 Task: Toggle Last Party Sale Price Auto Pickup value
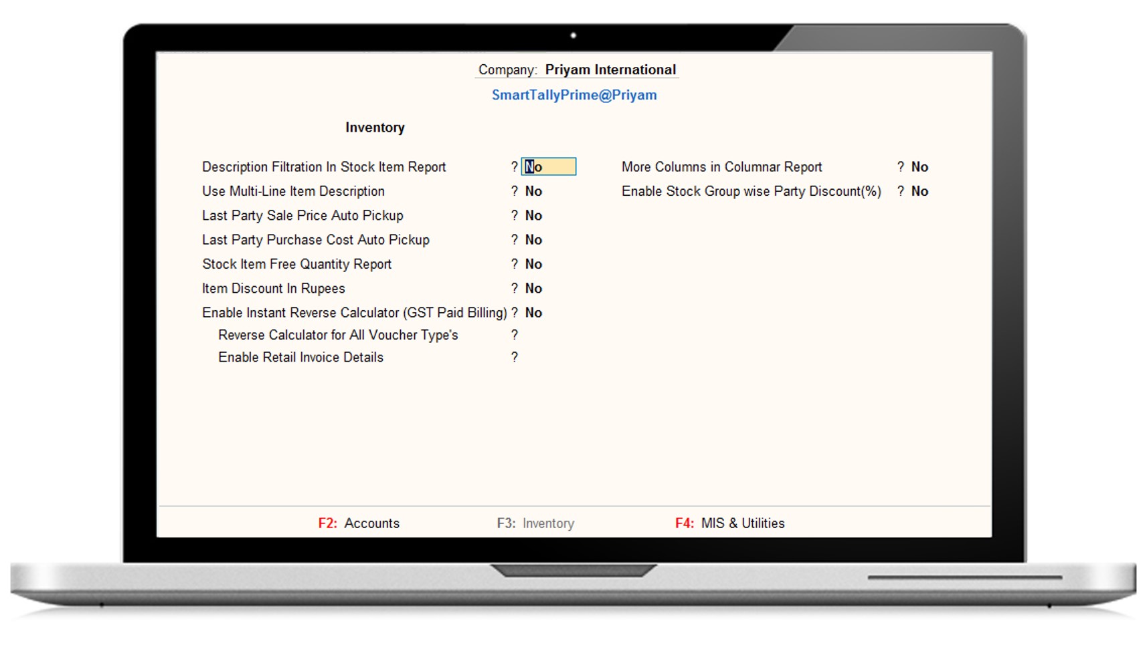pyautogui.click(x=533, y=215)
